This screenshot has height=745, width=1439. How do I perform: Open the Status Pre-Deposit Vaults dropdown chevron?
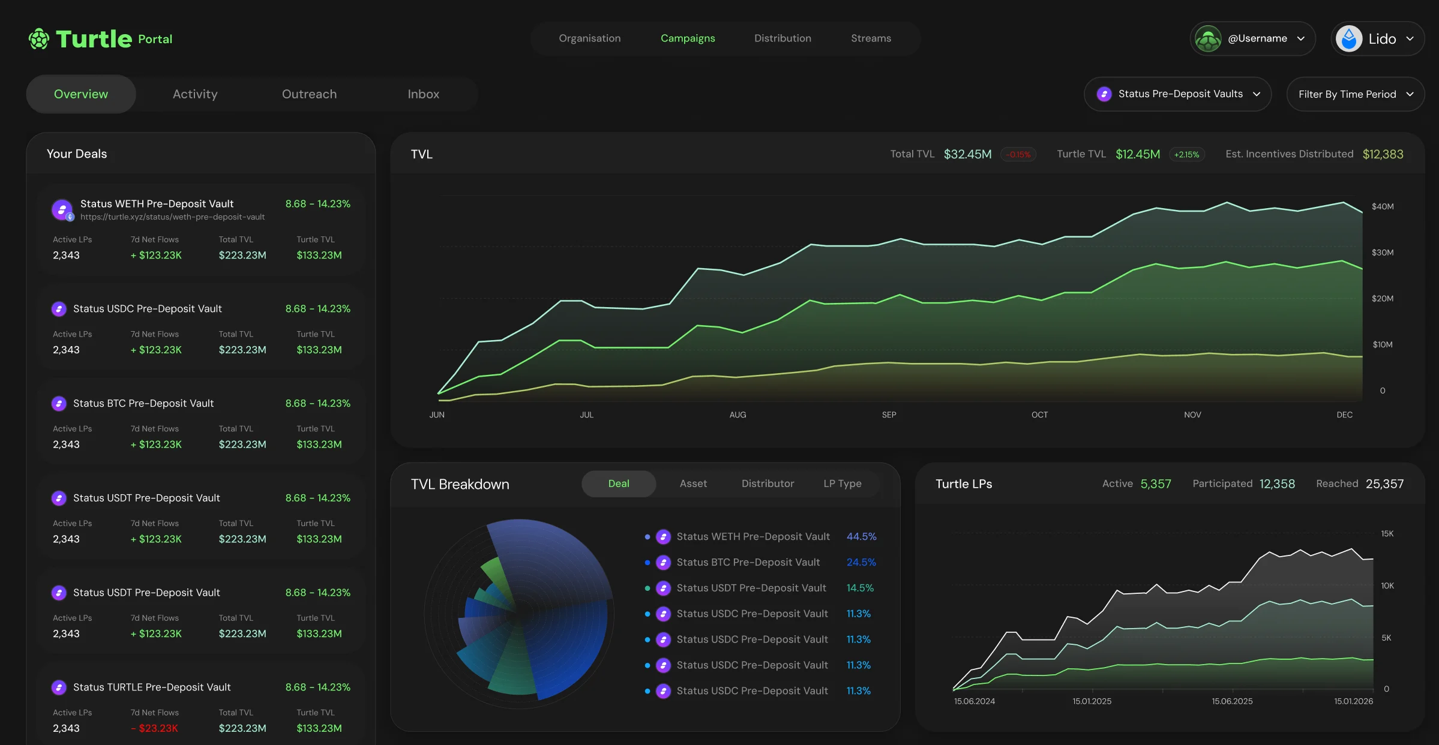click(x=1257, y=94)
